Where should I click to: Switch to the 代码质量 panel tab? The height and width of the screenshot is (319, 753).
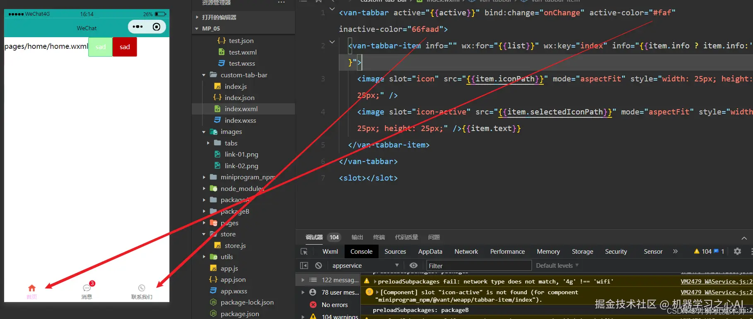click(x=406, y=237)
